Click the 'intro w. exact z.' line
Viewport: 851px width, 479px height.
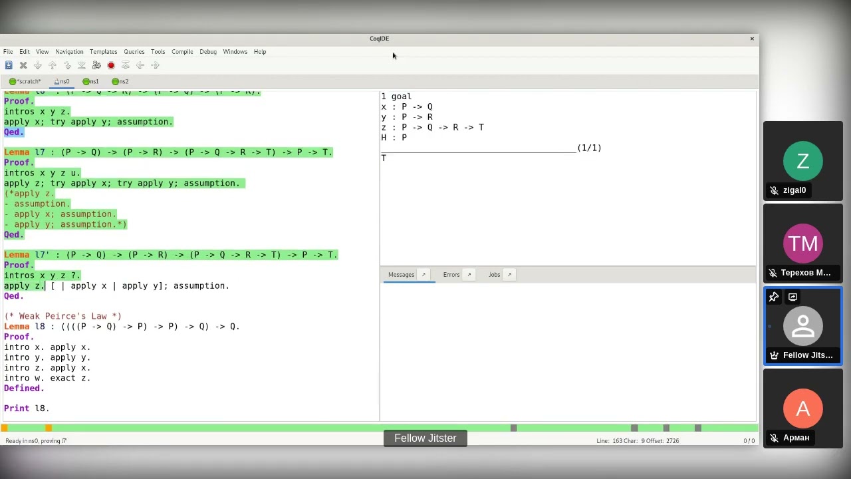click(47, 378)
